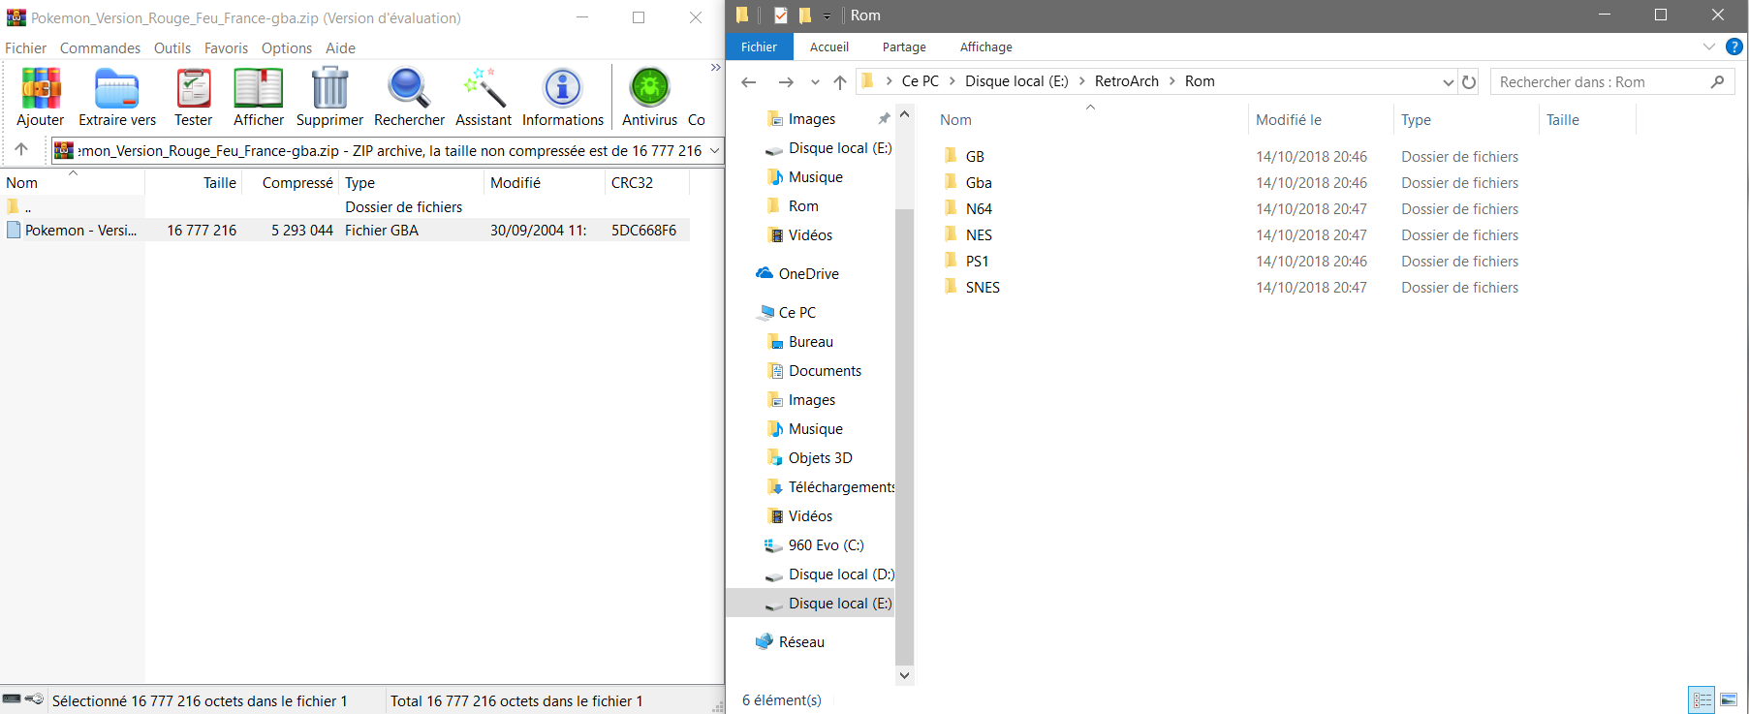1749x714 pixels.
Task: Open the Options menu in WinRAR
Action: click(287, 47)
